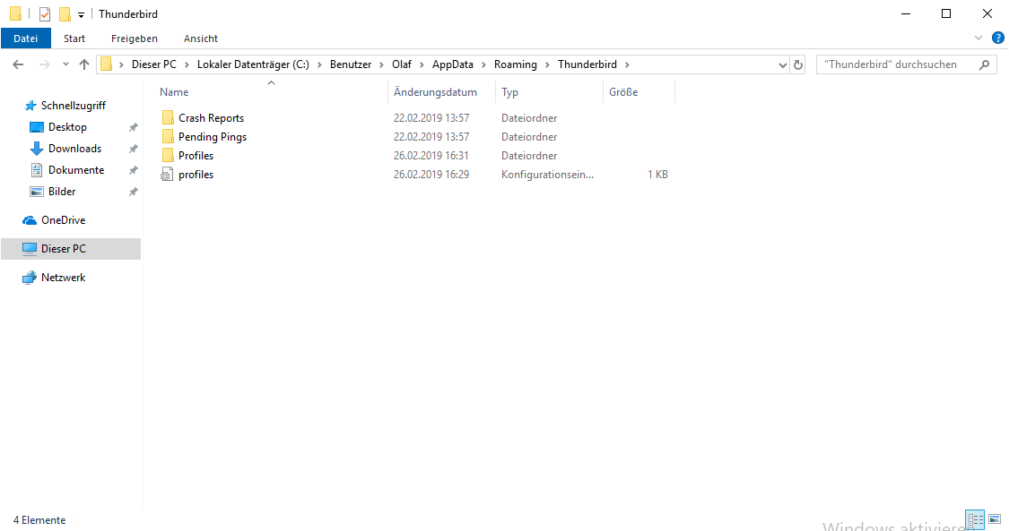This screenshot has height=531, width=1009.
Task: Navigate to Lokaler Datenträger (C:) breadcrumb
Action: (253, 64)
